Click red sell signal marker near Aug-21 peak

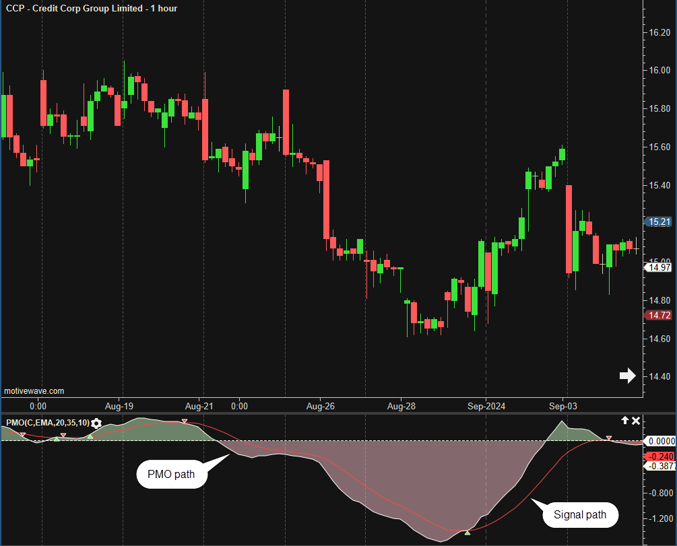[185, 421]
